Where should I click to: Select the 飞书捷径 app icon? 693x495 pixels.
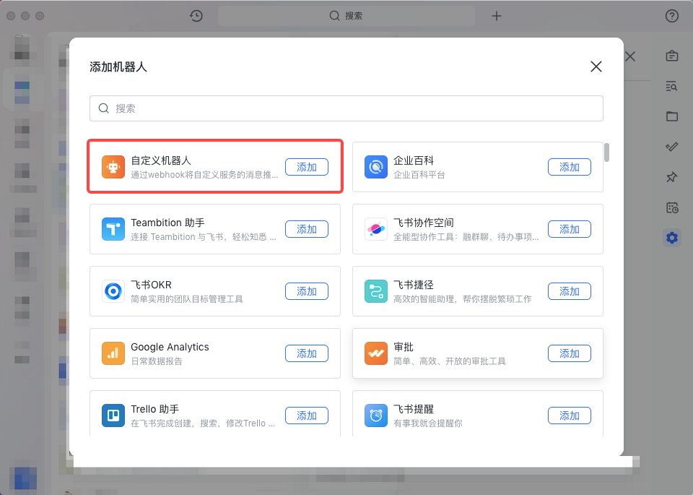pyautogui.click(x=376, y=291)
